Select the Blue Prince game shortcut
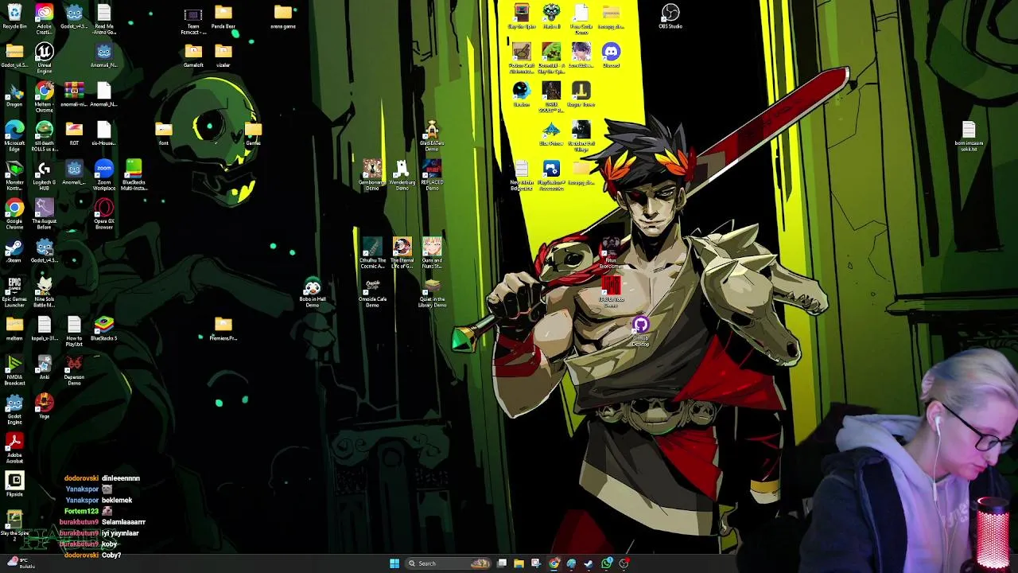This screenshot has width=1018, height=573. click(551, 133)
